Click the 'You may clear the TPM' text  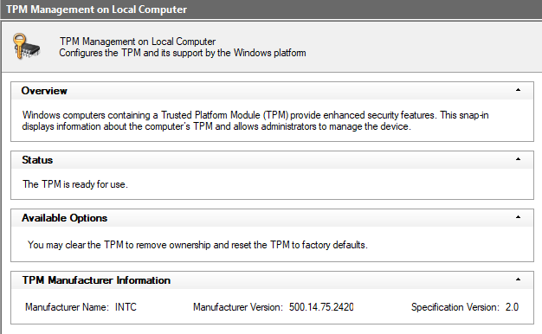coord(197,245)
